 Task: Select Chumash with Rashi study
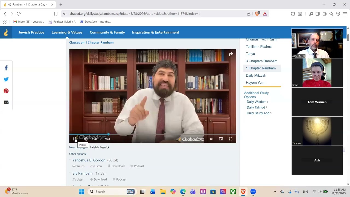[261, 40]
